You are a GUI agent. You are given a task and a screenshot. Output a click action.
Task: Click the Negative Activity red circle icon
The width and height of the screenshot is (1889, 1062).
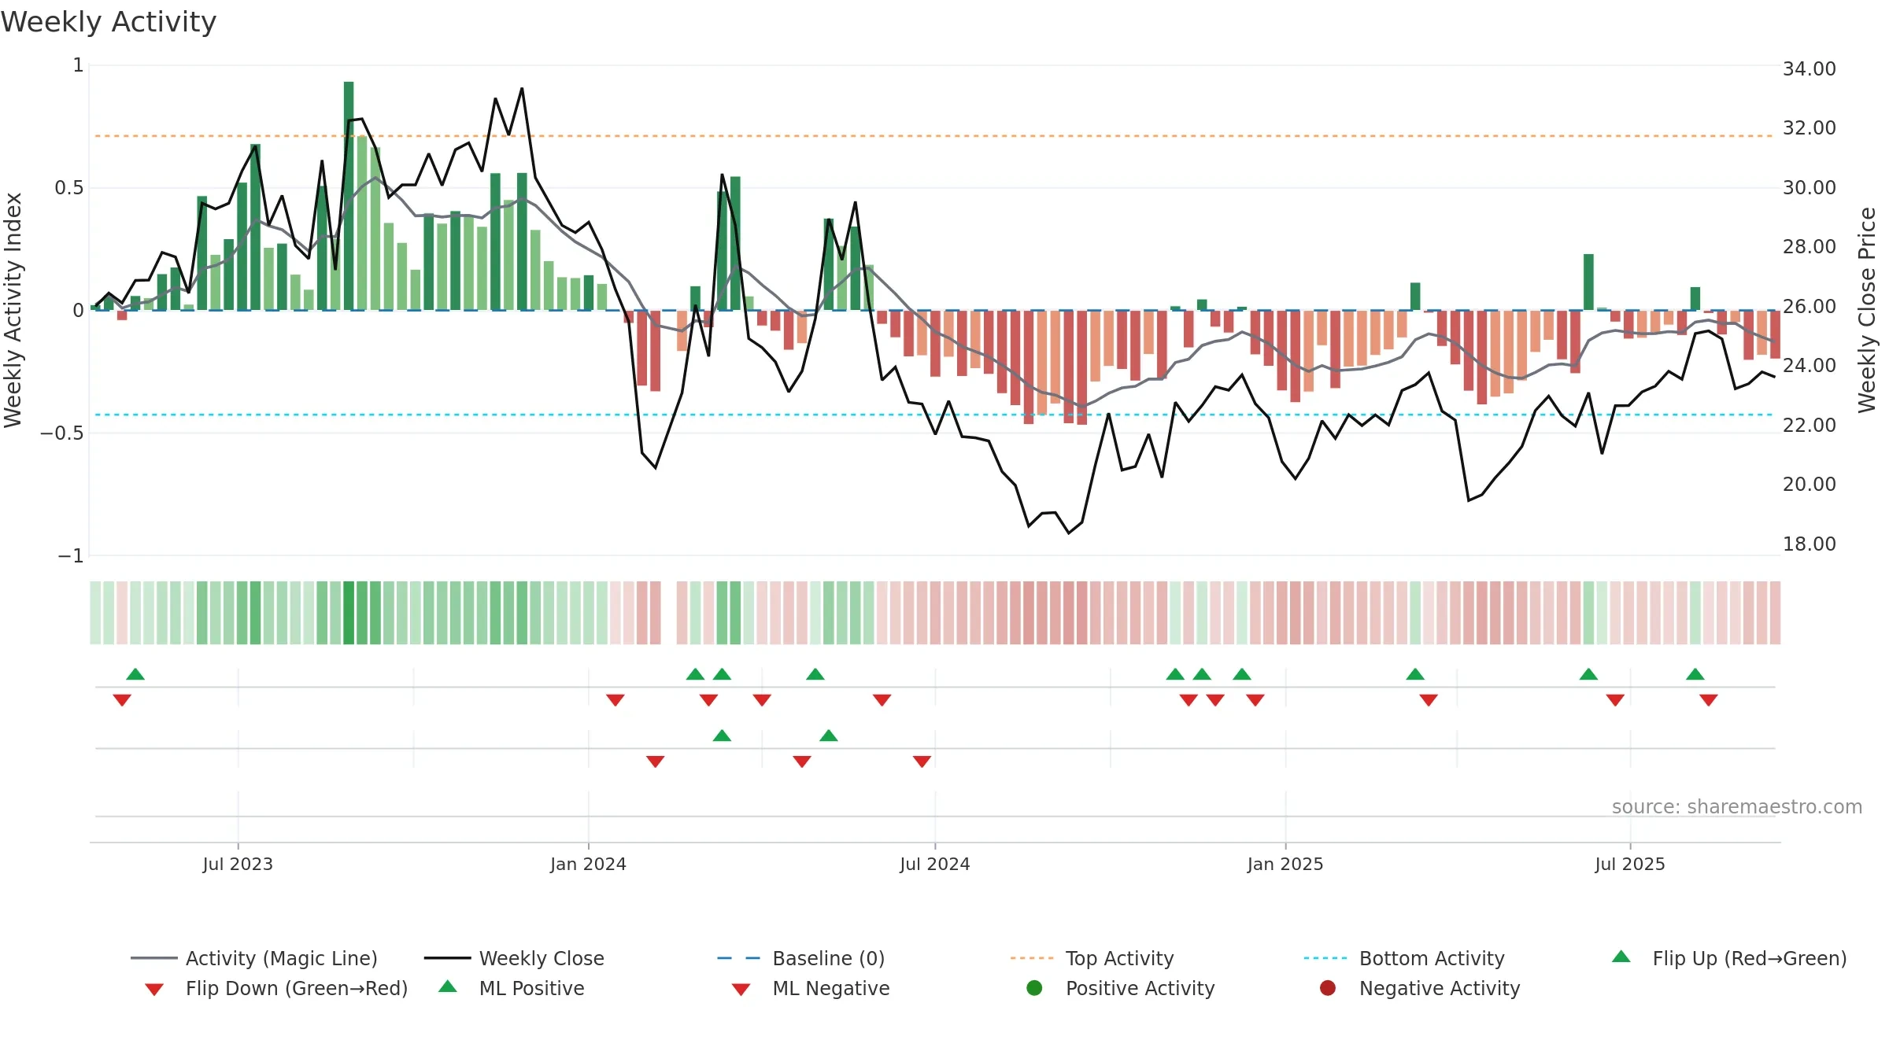[1328, 987]
